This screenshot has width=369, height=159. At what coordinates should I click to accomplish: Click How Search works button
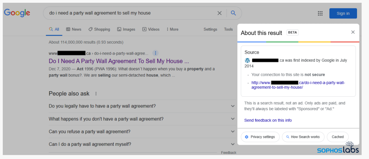point(303,137)
